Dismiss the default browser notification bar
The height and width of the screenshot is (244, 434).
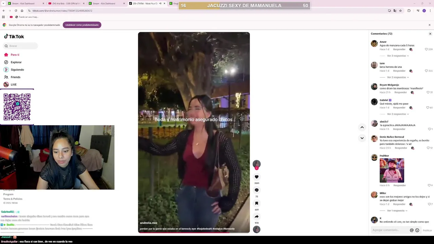click(x=430, y=25)
